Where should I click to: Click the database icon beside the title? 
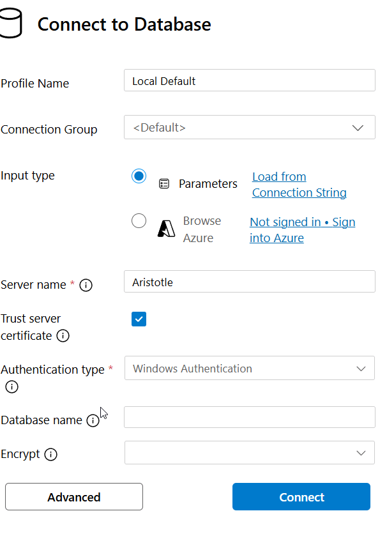pyautogui.click(x=11, y=24)
